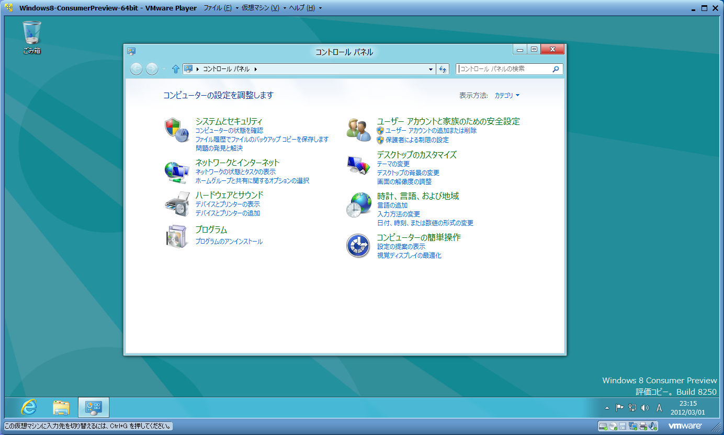This screenshot has height=435, width=724.
Task: Open 言語の追加 link
Action: [x=392, y=205]
